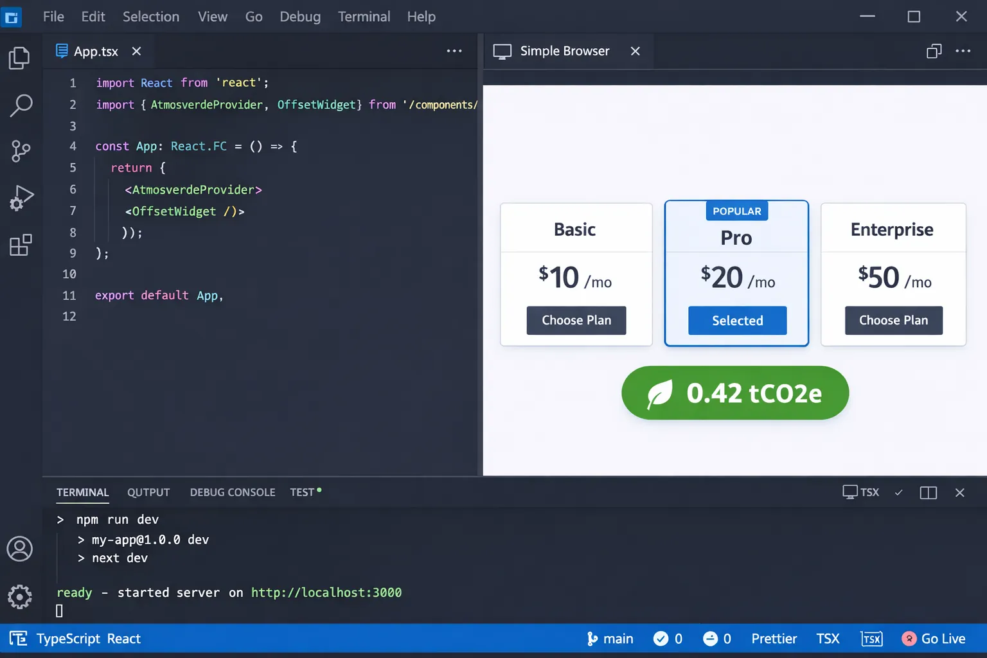Viewport: 987px width, 658px height.
Task: Minimize the editor window
Action: tap(867, 17)
